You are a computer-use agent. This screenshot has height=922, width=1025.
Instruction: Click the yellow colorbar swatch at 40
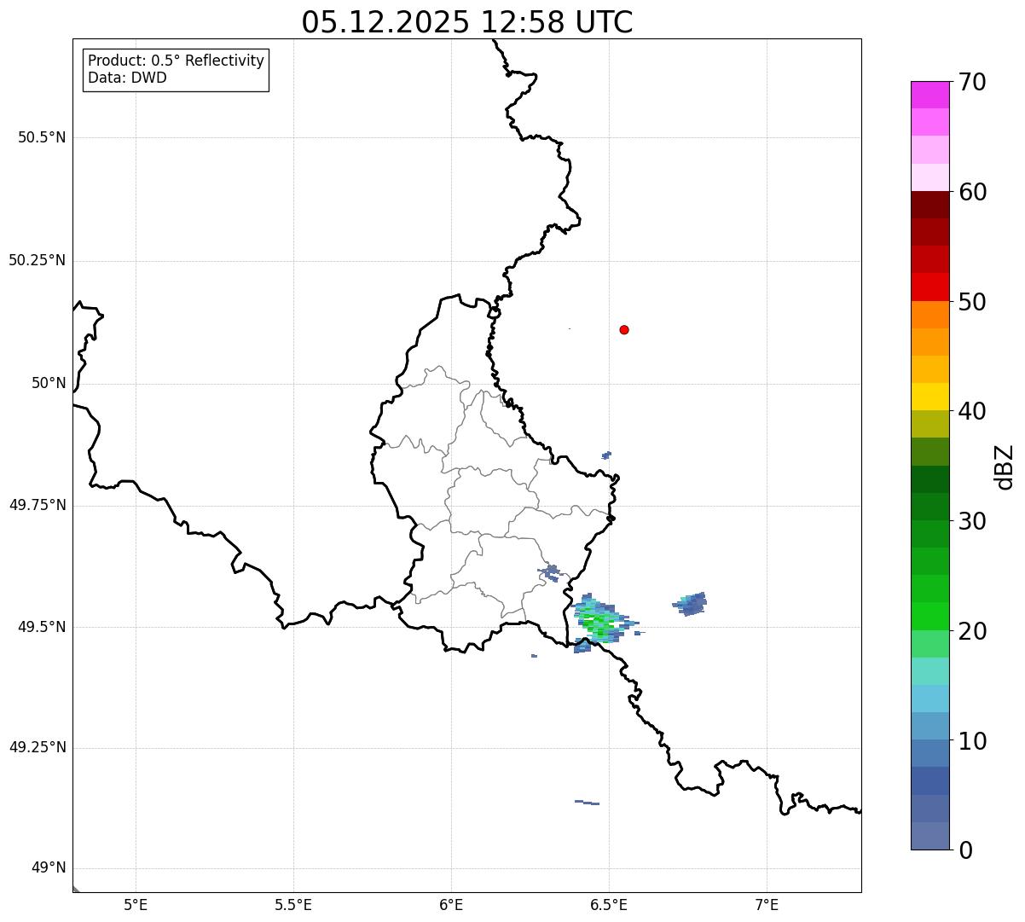click(929, 397)
